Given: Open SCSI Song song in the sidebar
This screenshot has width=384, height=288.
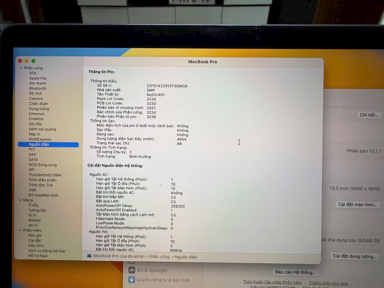Looking at the screenshot, I should [43, 165].
